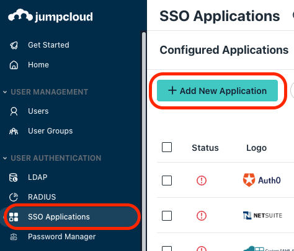Image resolution: width=294 pixels, height=251 pixels.
Task: Go to Home via house icon
Action: click(14, 65)
